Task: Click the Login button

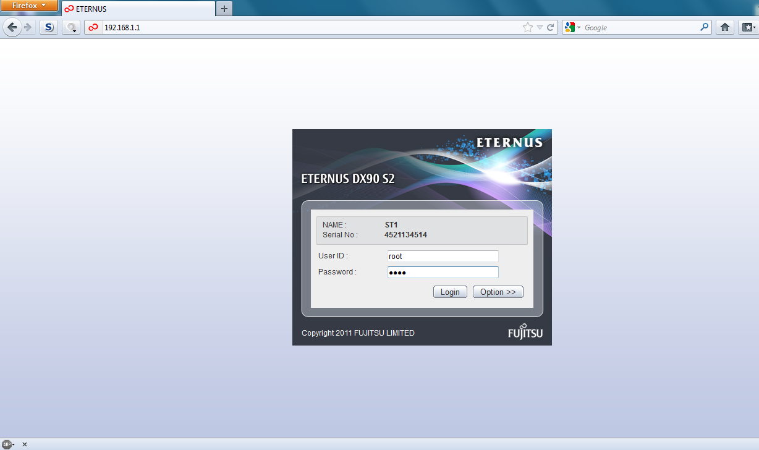Action: tap(450, 292)
